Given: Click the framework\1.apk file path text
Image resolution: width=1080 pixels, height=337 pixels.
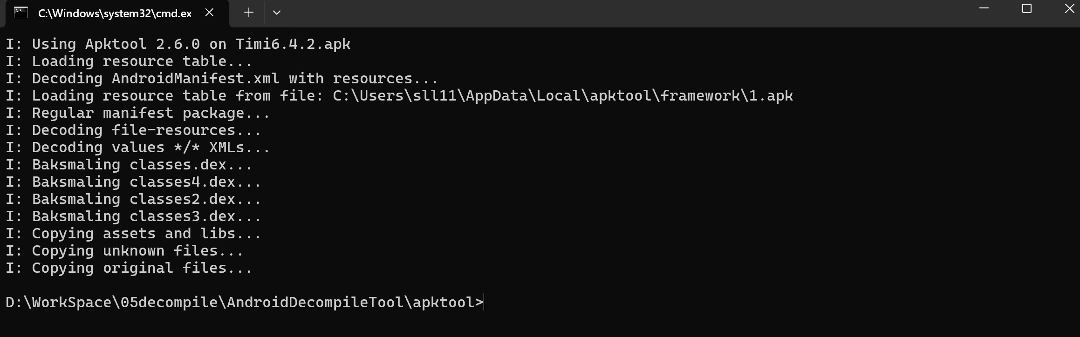Looking at the screenshot, I should pyautogui.click(x=562, y=96).
